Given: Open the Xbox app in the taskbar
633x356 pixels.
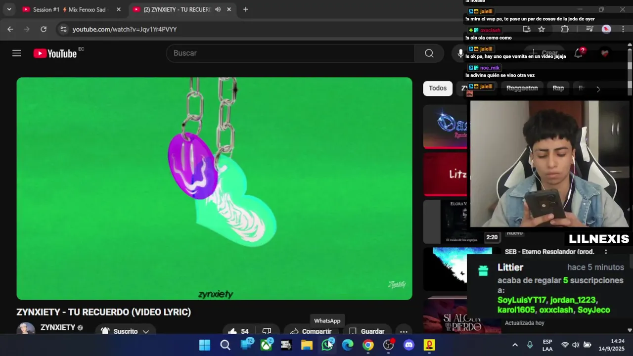Looking at the screenshot, I should (x=266, y=345).
